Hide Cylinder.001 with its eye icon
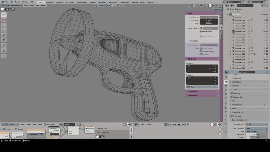This screenshot has height=152, width=270. [x=264, y=20]
